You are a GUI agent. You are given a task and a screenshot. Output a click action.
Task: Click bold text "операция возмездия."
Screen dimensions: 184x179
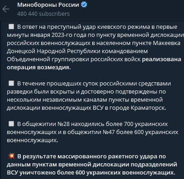39,67
